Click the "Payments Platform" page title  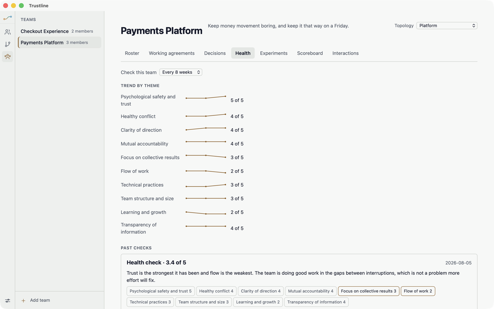pyautogui.click(x=162, y=31)
